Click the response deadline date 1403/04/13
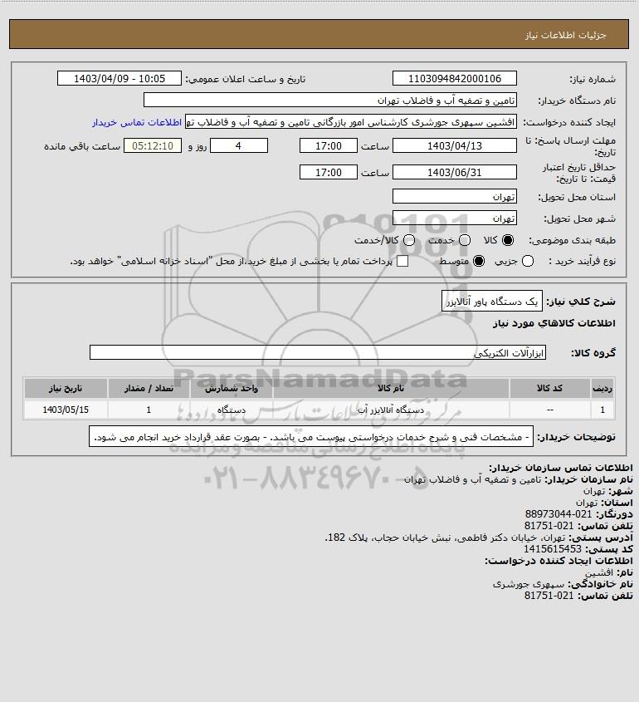The width and height of the screenshot is (639, 702). [454, 145]
